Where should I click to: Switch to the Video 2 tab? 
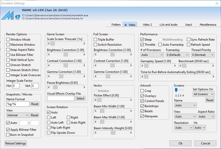147,25
